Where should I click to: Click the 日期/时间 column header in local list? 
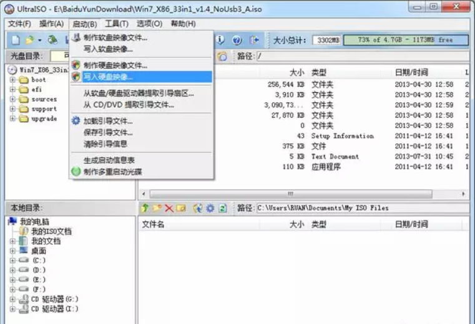click(x=411, y=224)
